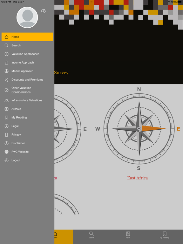Visit PwC Website link
Viewport: 183px width, 244px height.
coord(27,152)
